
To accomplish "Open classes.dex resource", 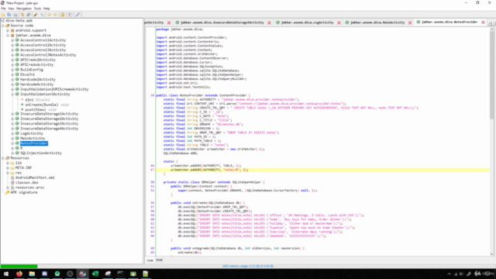I will [26, 183].
